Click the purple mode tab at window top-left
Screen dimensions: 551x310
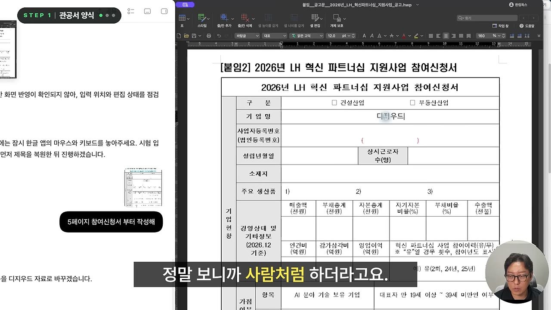tap(185, 5)
